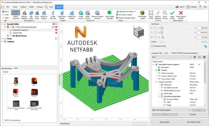Click the Delete Anchor icon
This screenshot has height=126, width=209.
(88, 15)
